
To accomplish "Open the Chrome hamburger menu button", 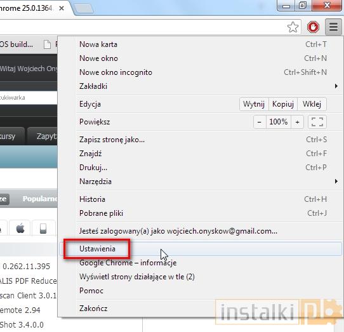I will [x=333, y=27].
